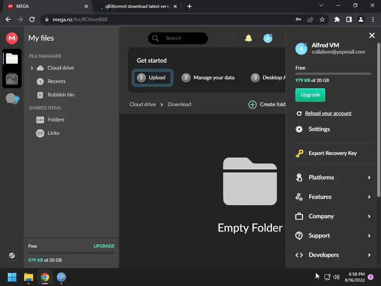Click the taskbar volume icon
This screenshot has width=381, height=286.
tap(336, 277)
